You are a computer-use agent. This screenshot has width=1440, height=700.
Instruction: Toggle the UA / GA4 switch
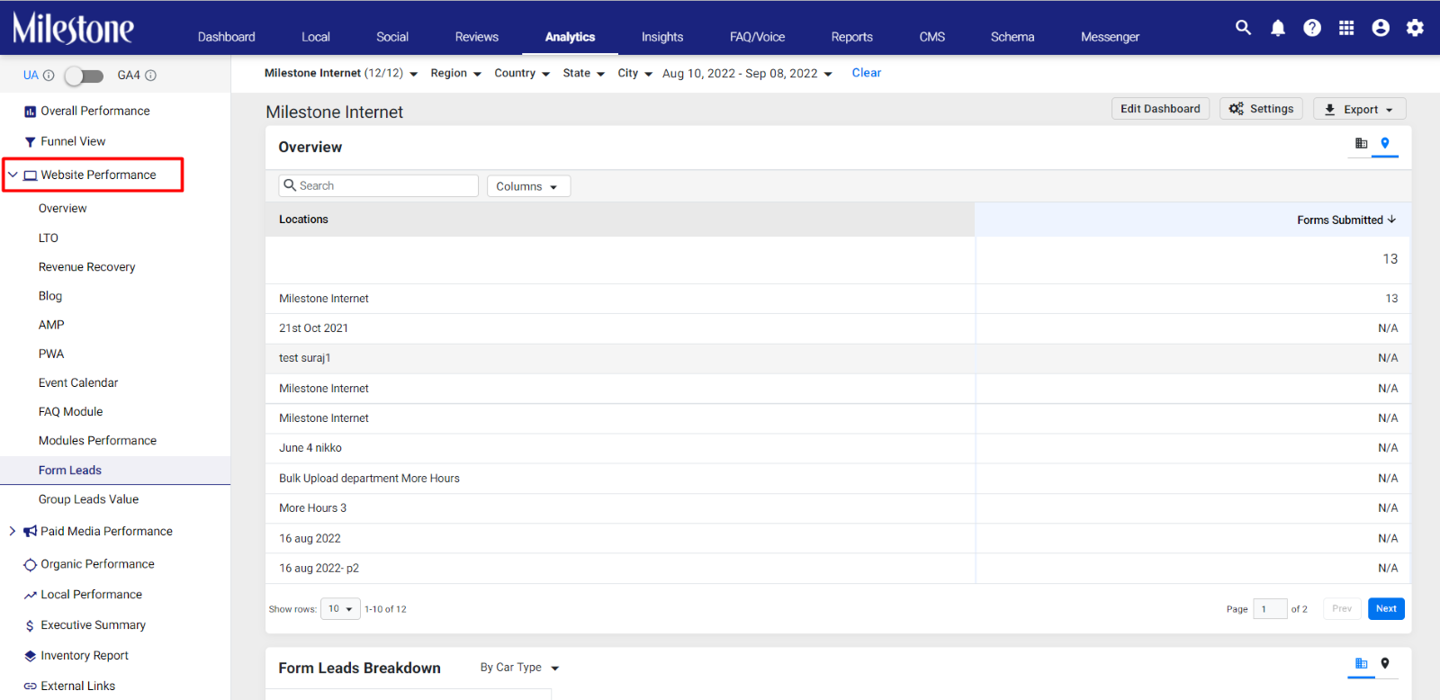point(84,76)
